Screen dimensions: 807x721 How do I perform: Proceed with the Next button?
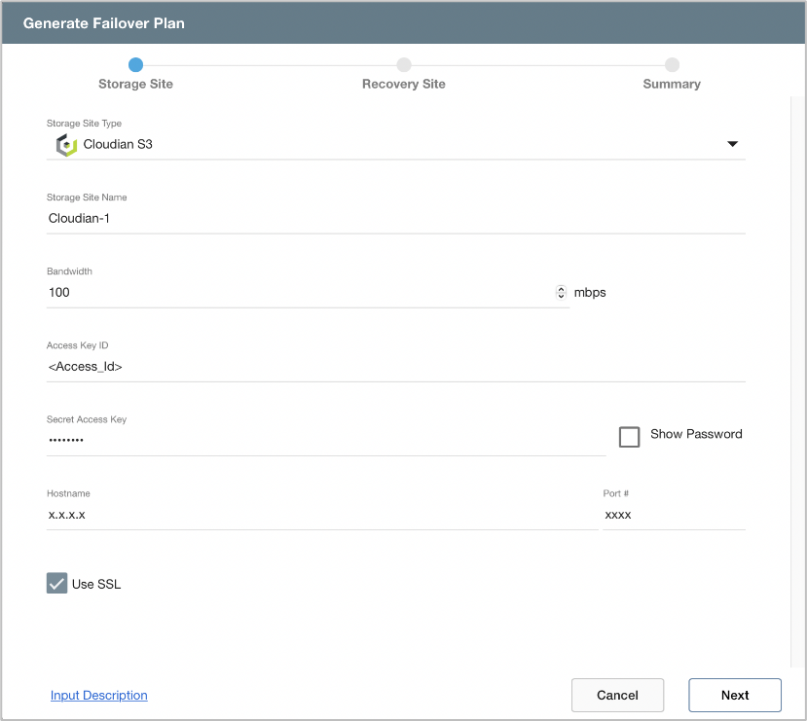[x=734, y=696]
